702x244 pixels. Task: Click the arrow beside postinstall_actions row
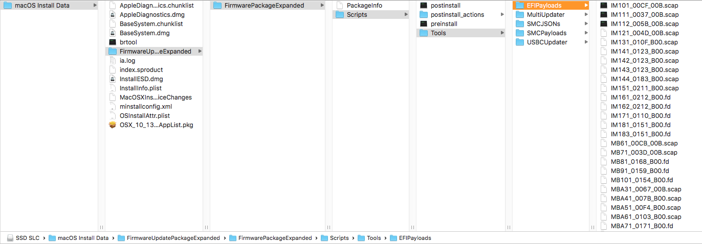[502, 15]
